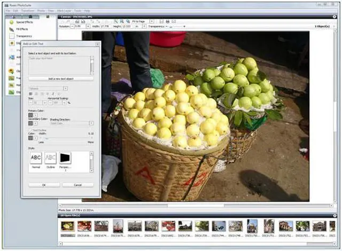The height and width of the screenshot is (251, 342).
Task: Open the Help menu
Action: tap(87, 10)
